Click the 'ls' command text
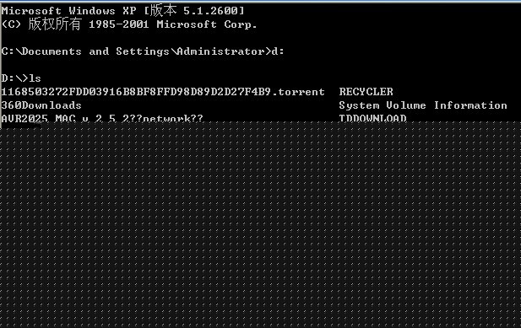This screenshot has height=328, width=521. pyautogui.click(x=35, y=78)
